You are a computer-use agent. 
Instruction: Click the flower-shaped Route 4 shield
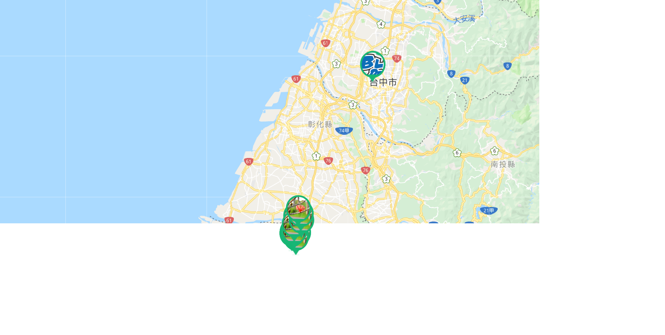381,24
